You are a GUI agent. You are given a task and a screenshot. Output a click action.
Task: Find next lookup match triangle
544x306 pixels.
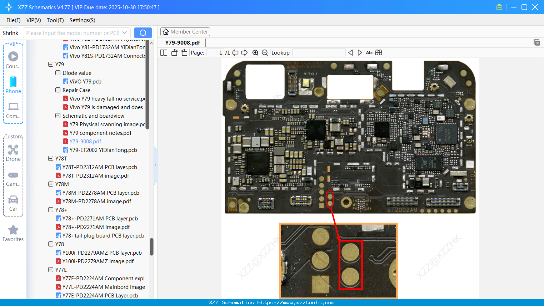[x=360, y=53]
